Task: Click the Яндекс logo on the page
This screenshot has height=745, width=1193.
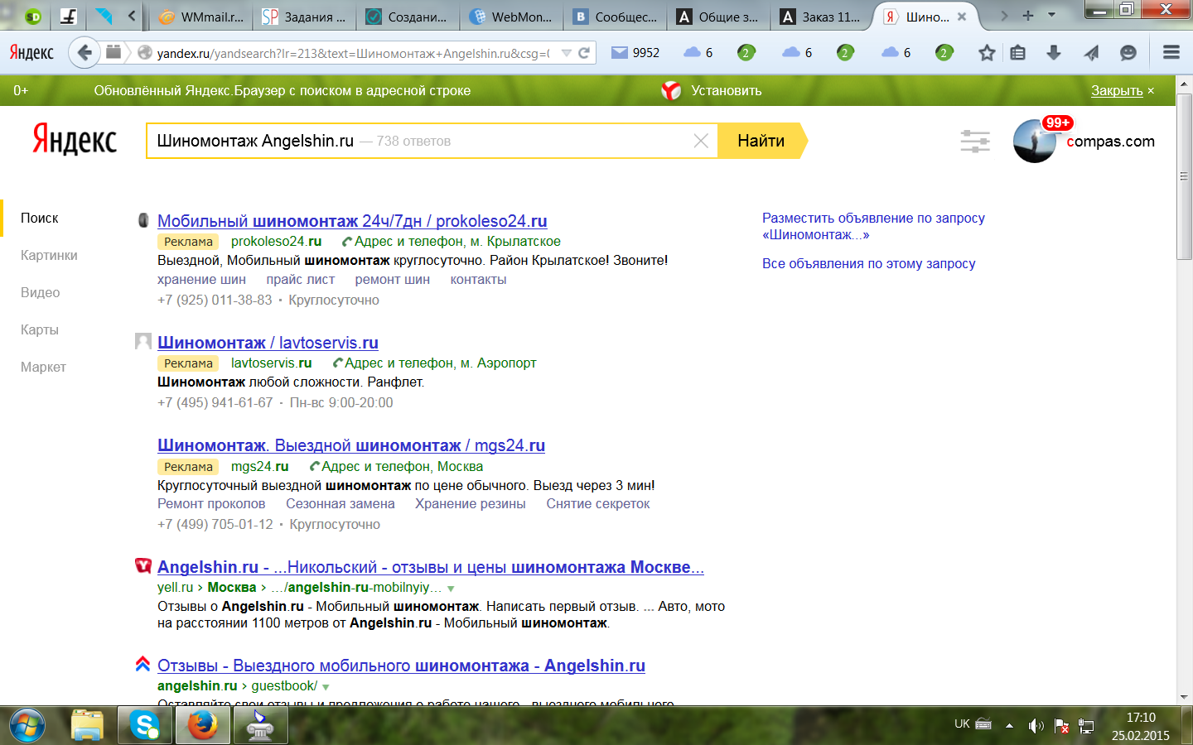Action: click(x=75, y=141)
